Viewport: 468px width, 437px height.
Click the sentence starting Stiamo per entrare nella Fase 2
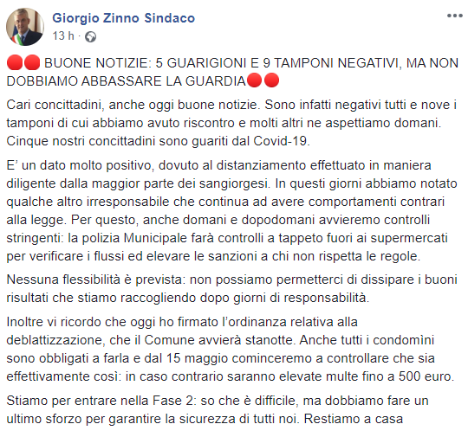pyautogui.click(x=218, y=409)
